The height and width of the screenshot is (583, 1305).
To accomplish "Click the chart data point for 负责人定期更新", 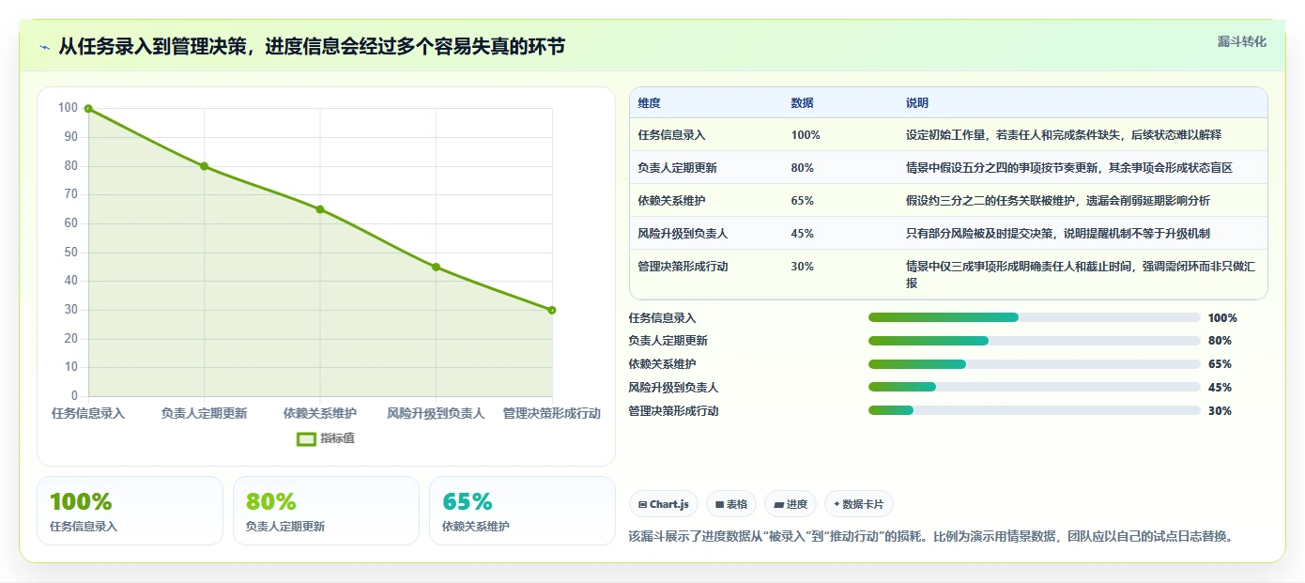I will (204, 166).
